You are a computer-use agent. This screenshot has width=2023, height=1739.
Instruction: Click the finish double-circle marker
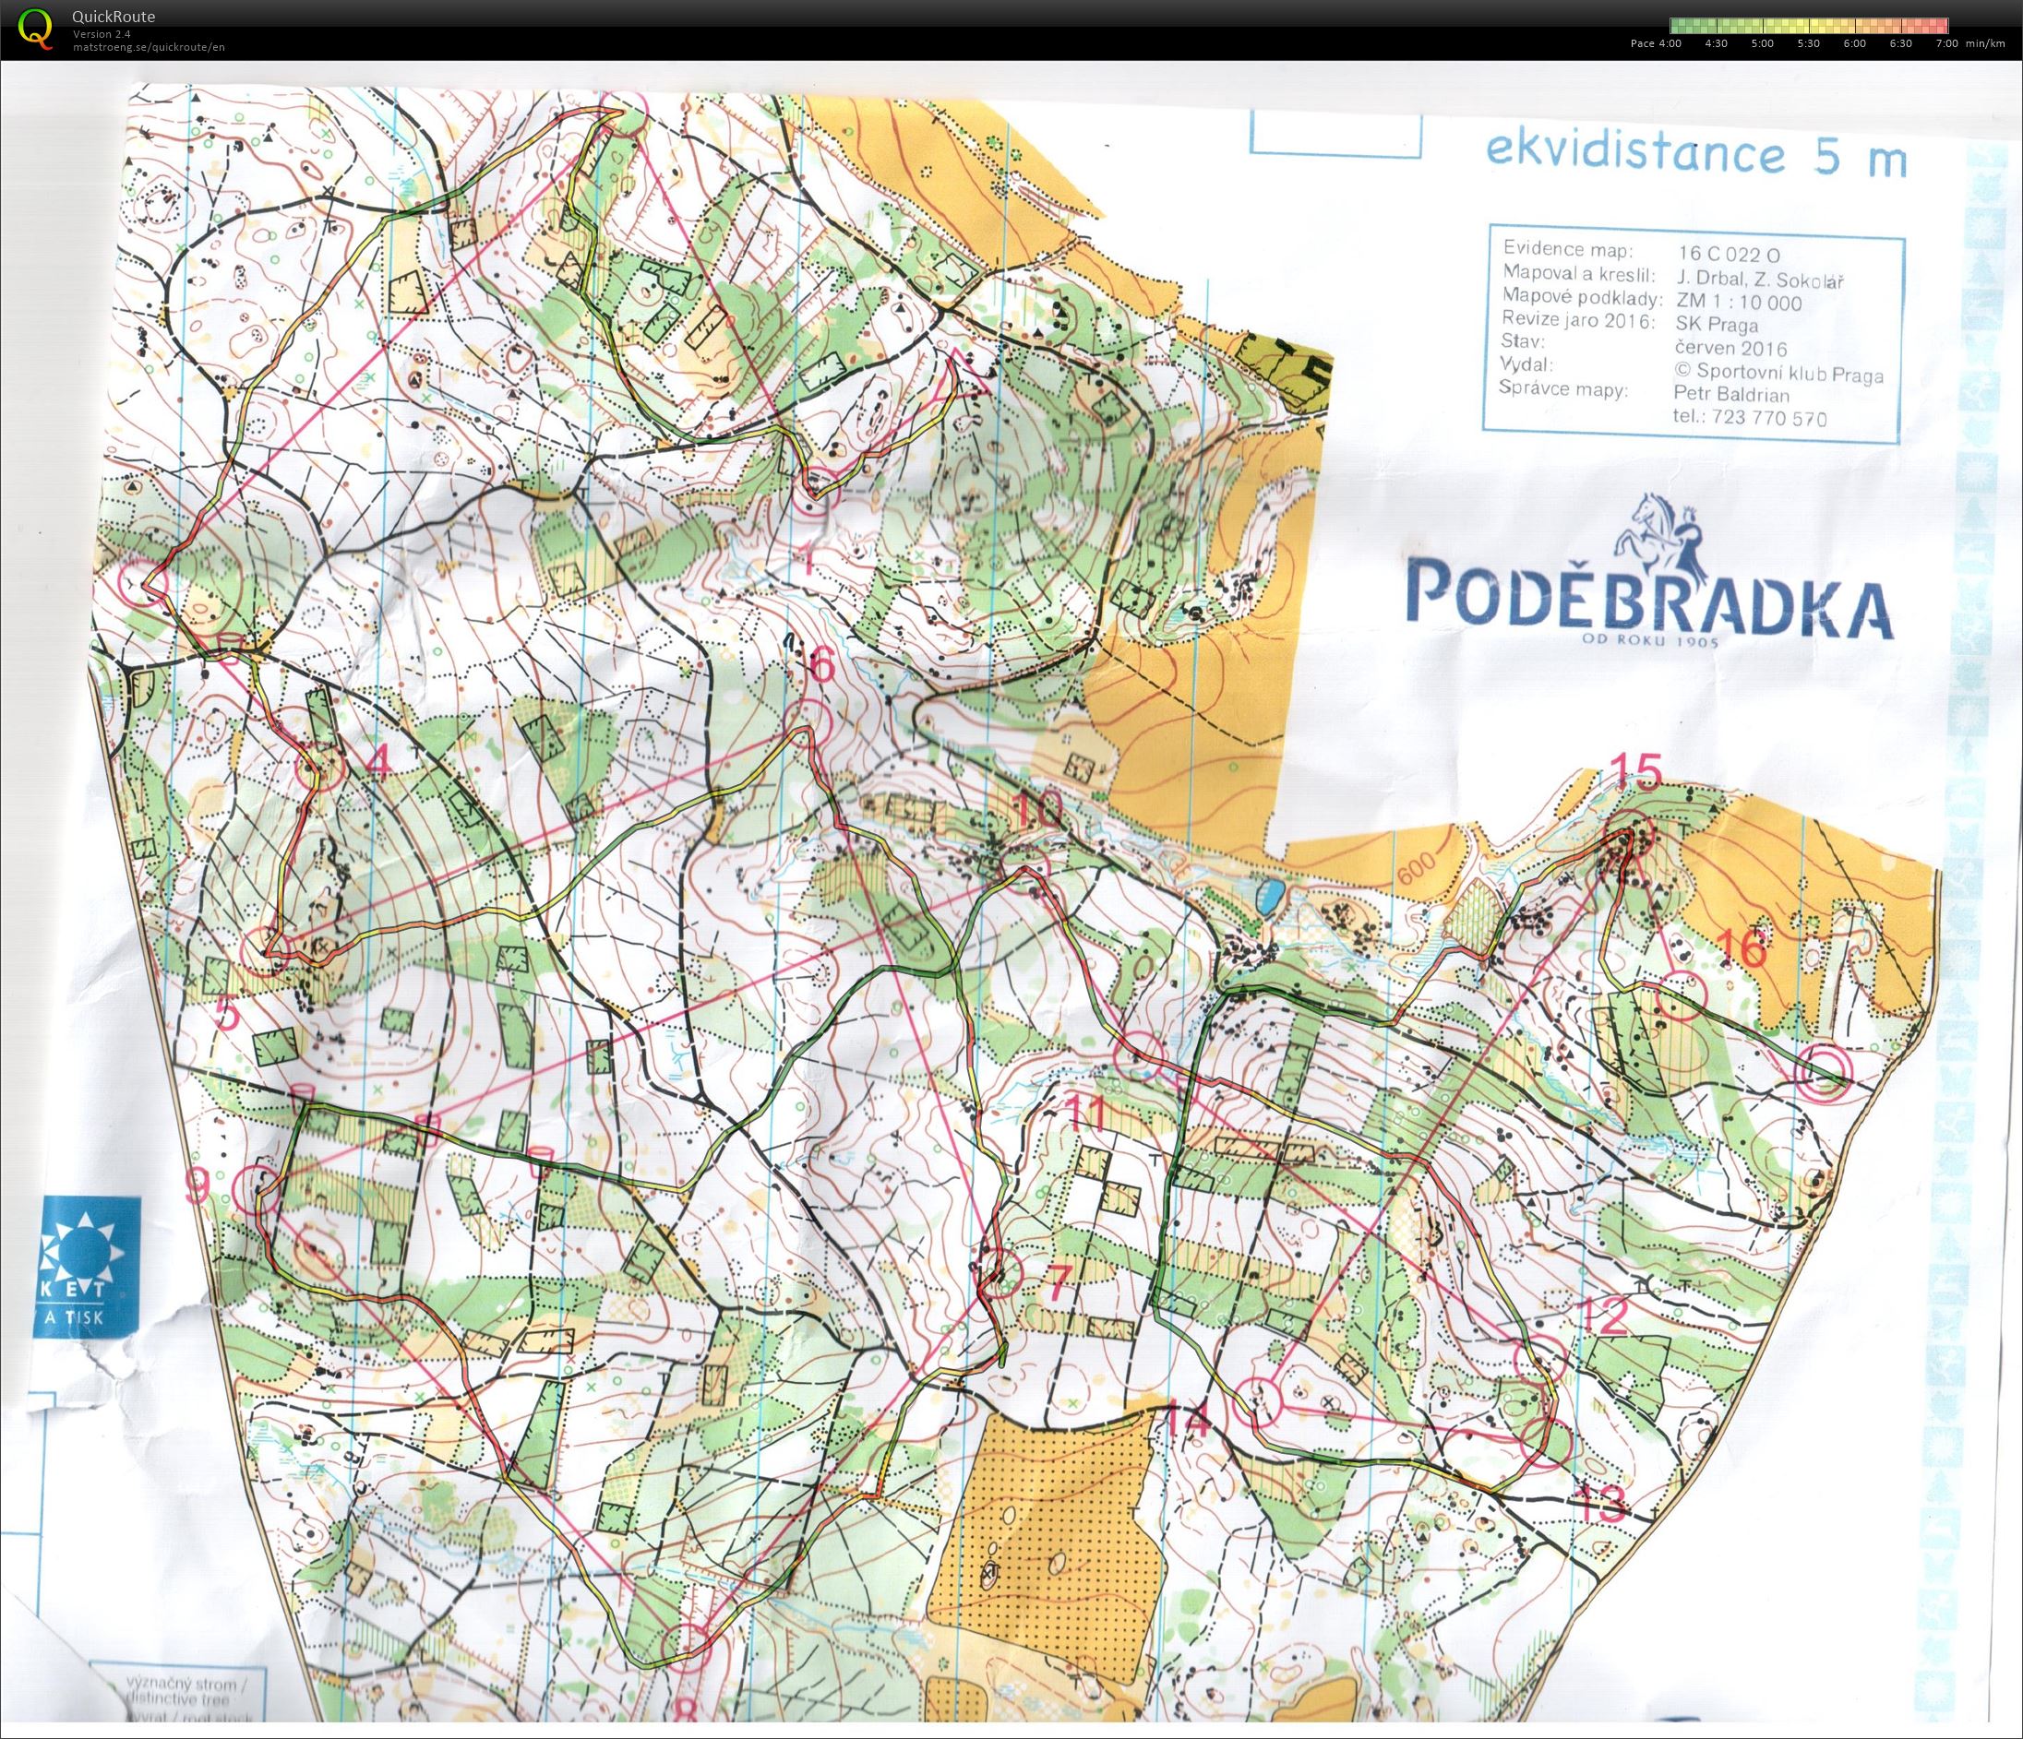[1824, 1073]
